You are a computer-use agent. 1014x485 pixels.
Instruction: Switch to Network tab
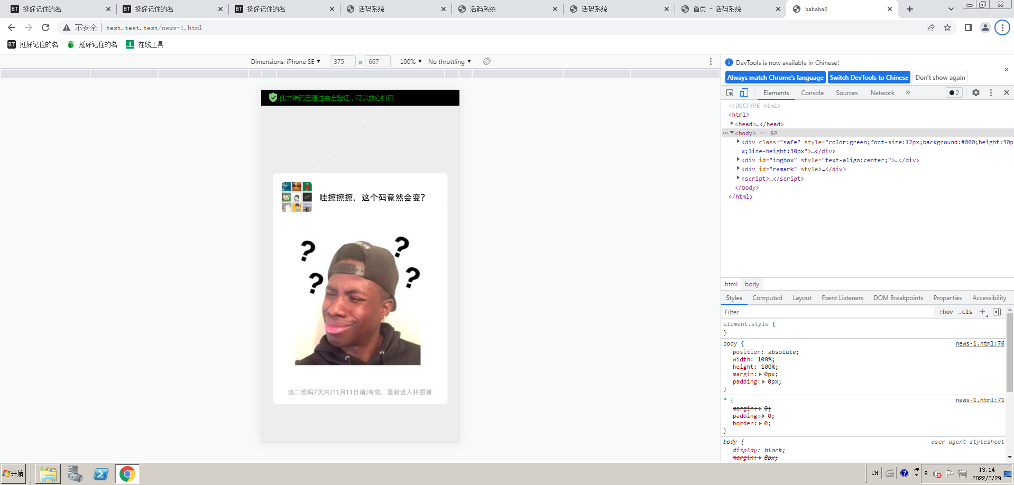882,92
